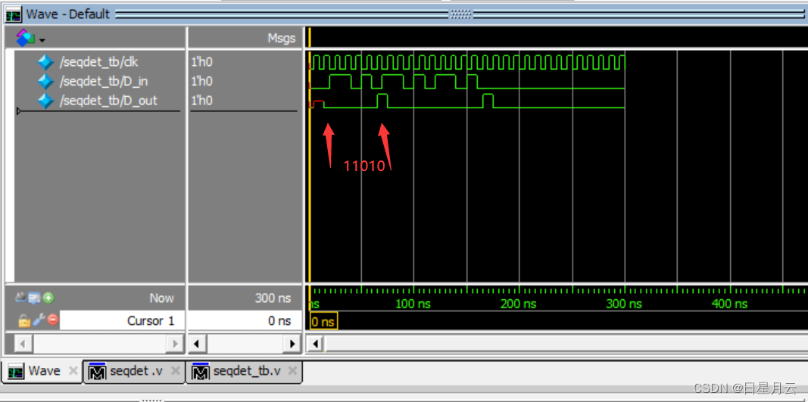808x402 pixels.
Task: Click the clk signal diamond icon
Action: click(x=45, y=62)
